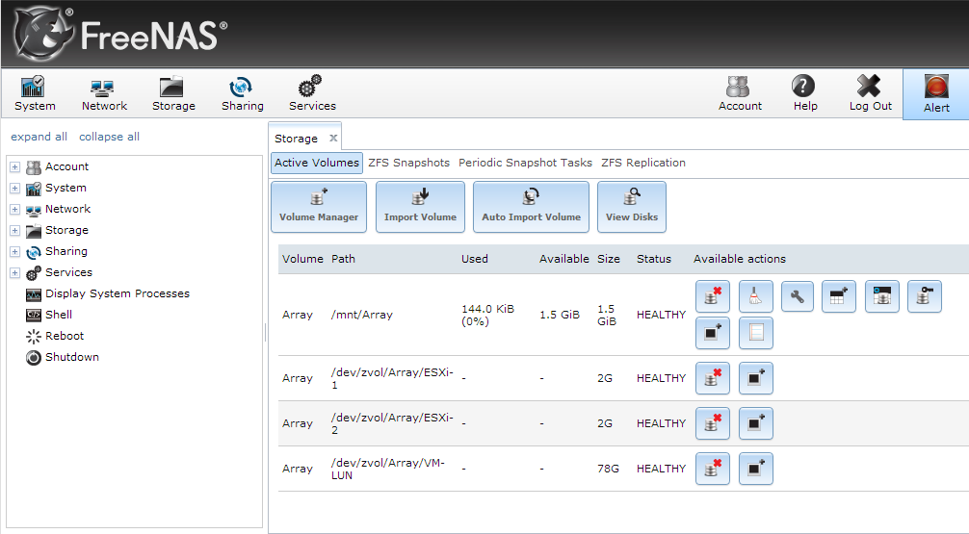Click the Log Out icon
This screenshot has width=969, height=534.
coord(870,93)
